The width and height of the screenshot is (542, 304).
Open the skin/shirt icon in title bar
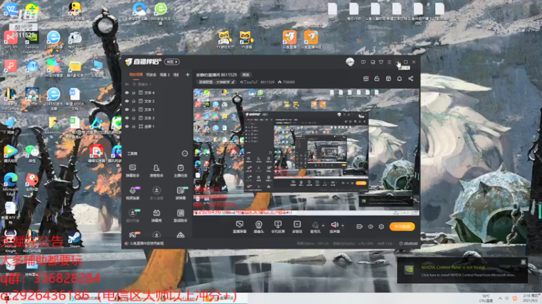381,62
